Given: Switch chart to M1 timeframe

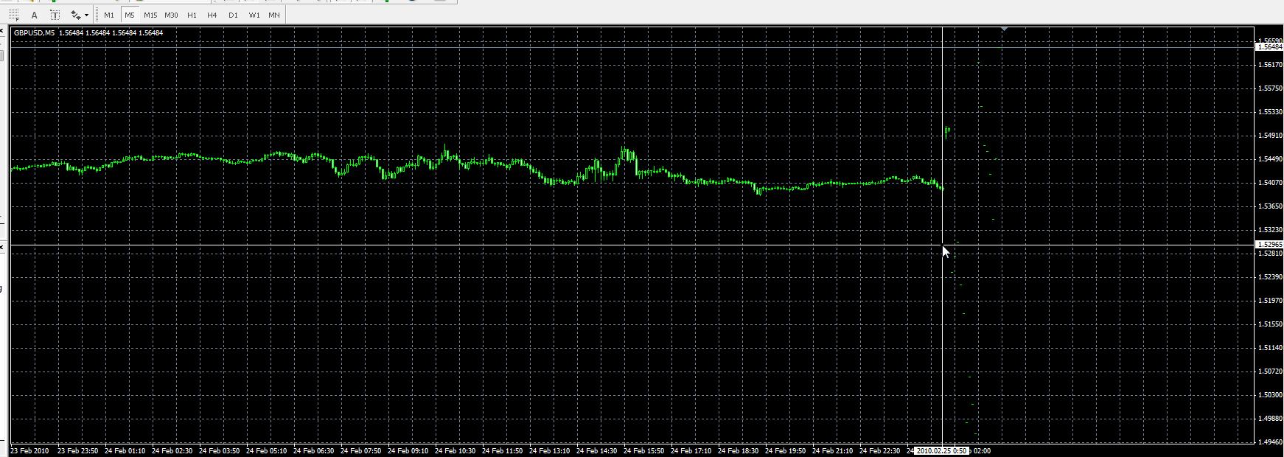Looking at the screenshot, I should tap(109, 15).
